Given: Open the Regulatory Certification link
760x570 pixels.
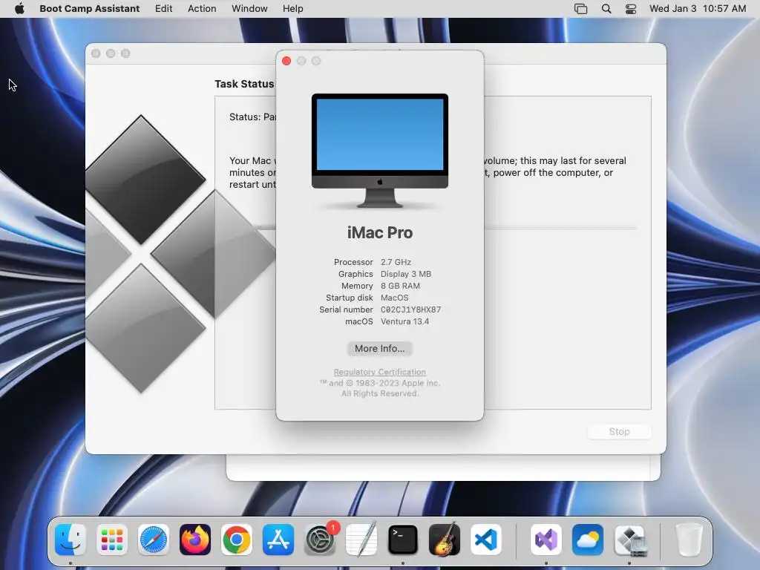Looking at the screenshot, I should (x=379, y=372).
